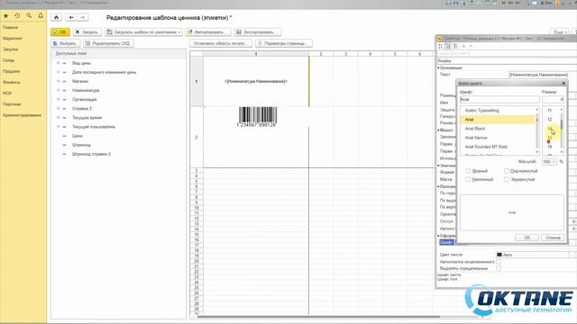The height and width of the screenshot is (324, 577).
Task: Open the Продажи section
Action: point(12,71)
